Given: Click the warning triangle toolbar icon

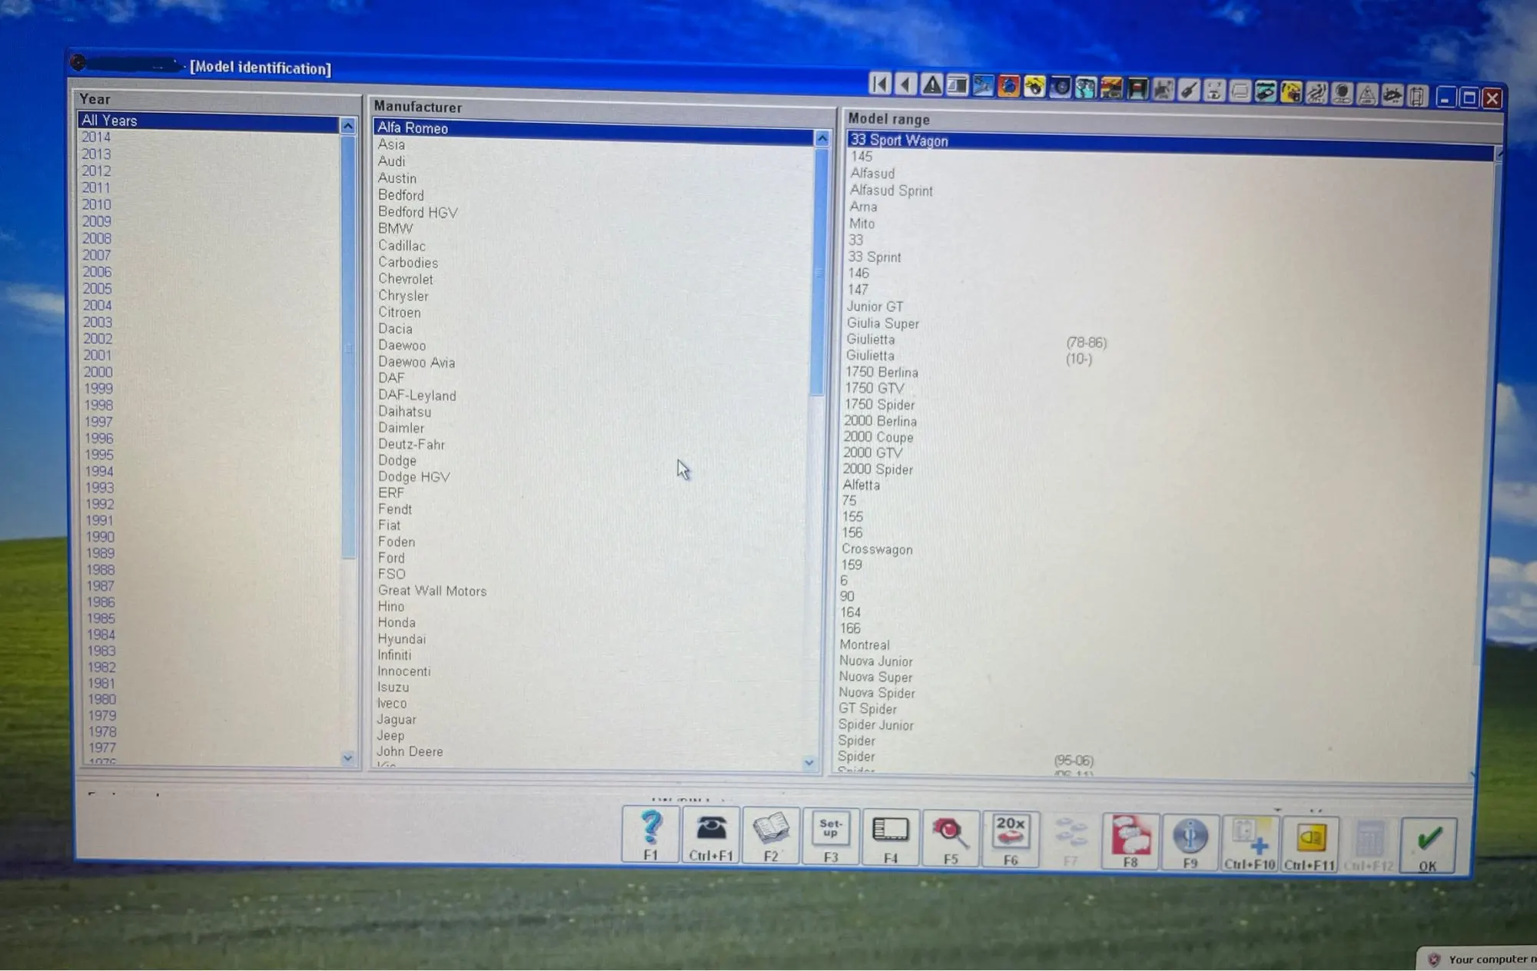Looking at the screenshot, I should click(x=931, y=85).
